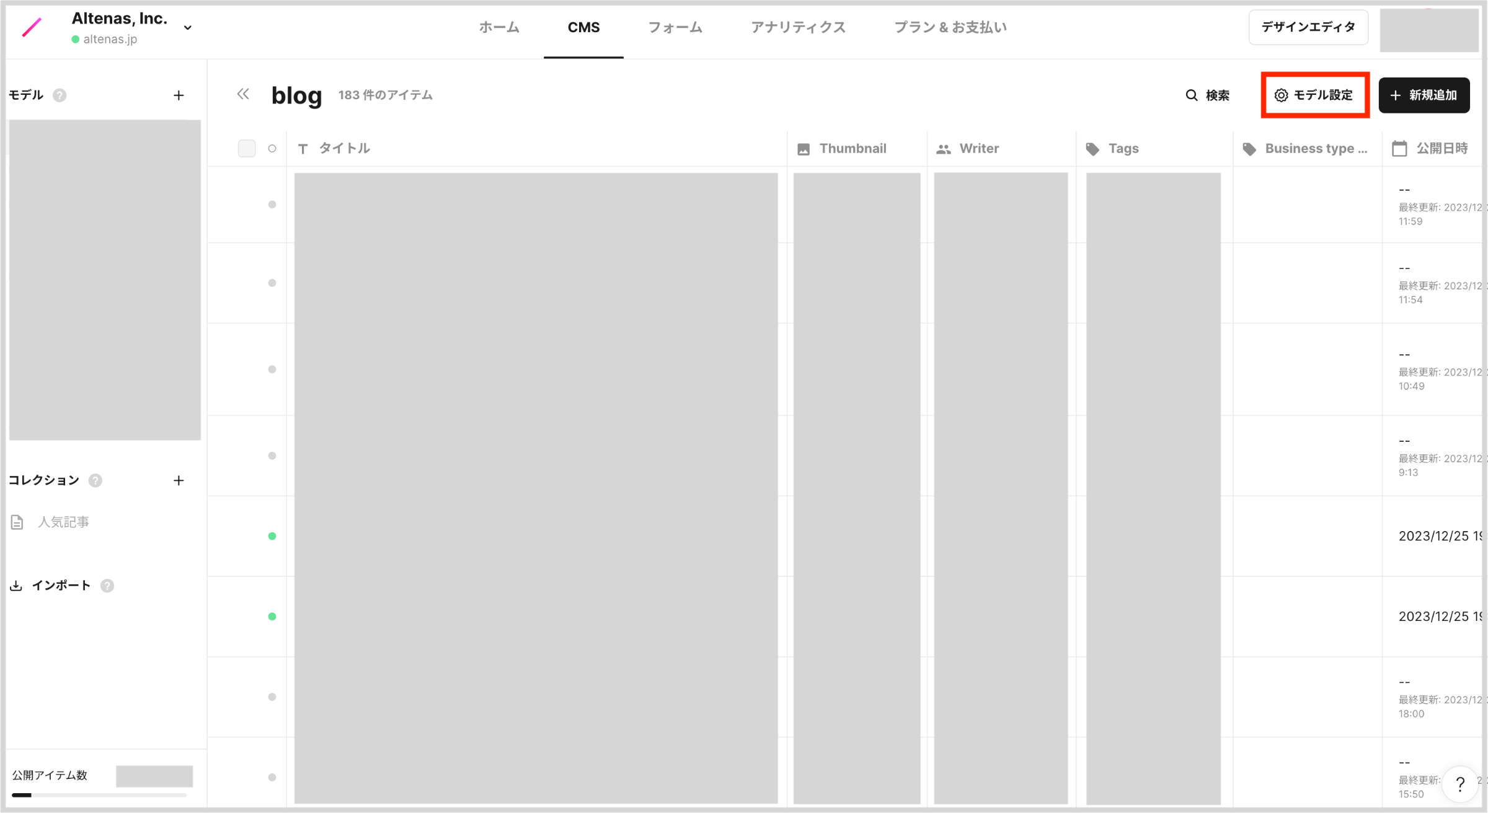Add a new model with plus icon

pyautogui.click(x=179, y=95)
